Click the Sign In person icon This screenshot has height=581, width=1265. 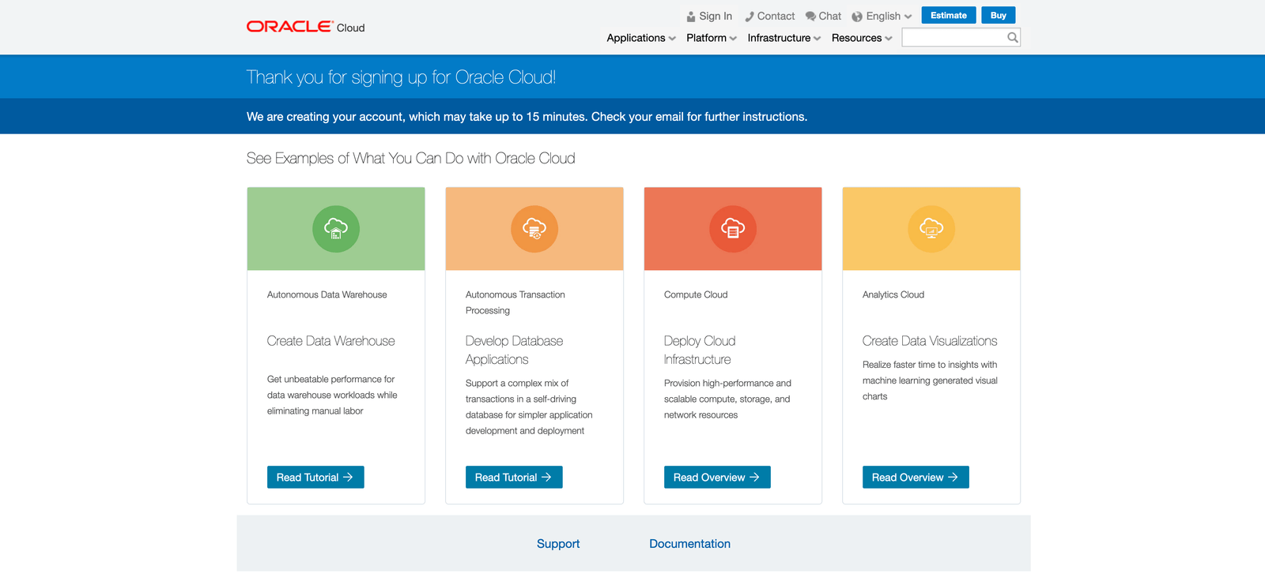tap(692, 17)
